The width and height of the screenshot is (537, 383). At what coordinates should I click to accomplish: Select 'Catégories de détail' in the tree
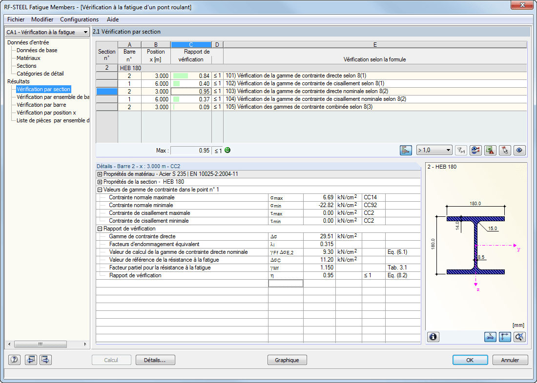[x=40, y=74]
